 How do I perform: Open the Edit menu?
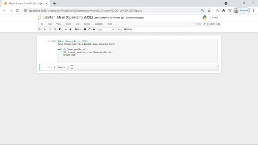click(x=50, y=24)
